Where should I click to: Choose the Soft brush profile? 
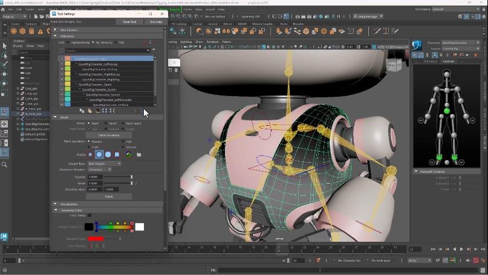click(x=99, y=154)
